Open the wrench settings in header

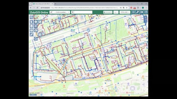click(137, 12)
